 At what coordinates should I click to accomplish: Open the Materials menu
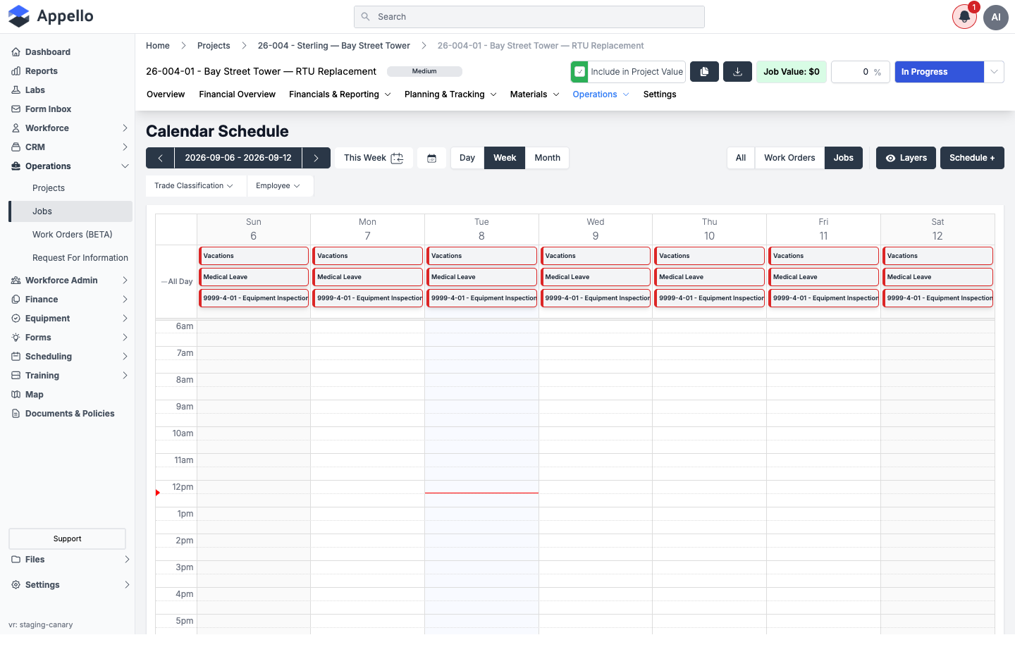point(534,94)
